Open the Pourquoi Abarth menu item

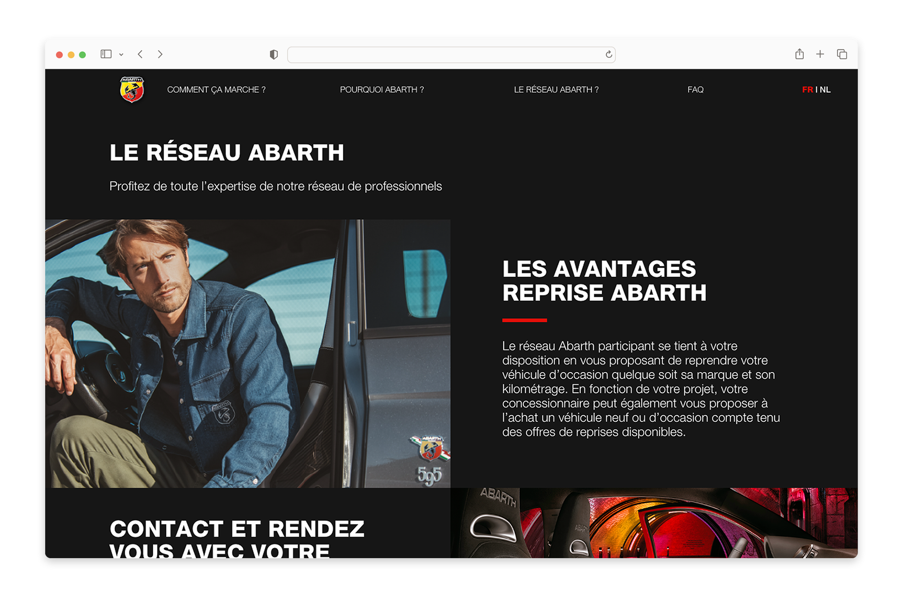point(382,89)
